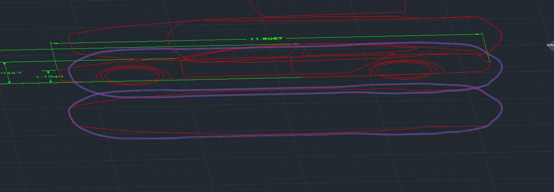Select the 11.6087 dimension text
This screenshot has height=192, width=554.
pos(266,39)
